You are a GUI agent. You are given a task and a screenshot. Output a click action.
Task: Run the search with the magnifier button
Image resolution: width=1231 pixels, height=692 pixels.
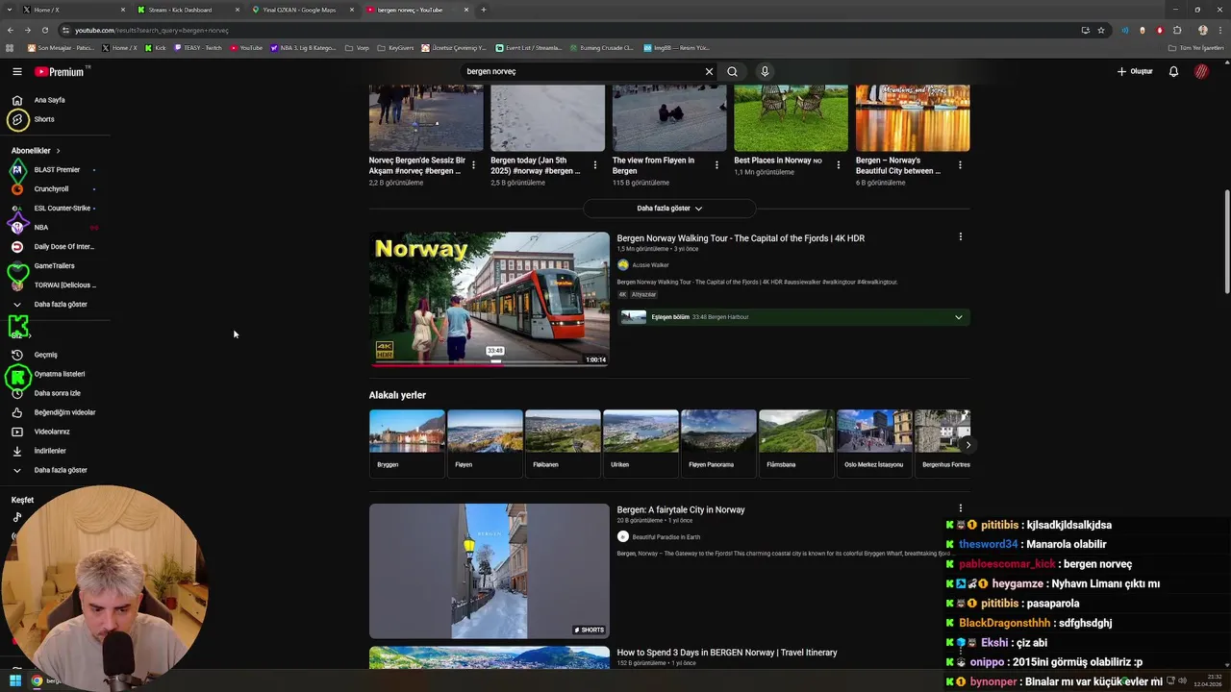[732, 71]
